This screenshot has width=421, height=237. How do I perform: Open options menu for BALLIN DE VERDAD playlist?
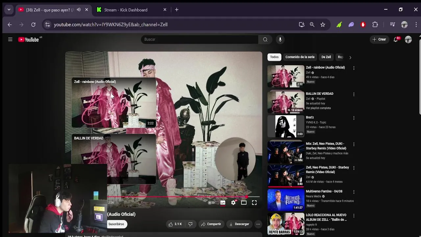click(x=354, y=94)
